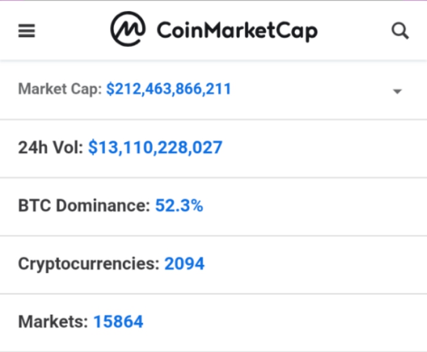
Task: Click the 2094 cryptocurrencies count
Action: (x=184, y=264)
